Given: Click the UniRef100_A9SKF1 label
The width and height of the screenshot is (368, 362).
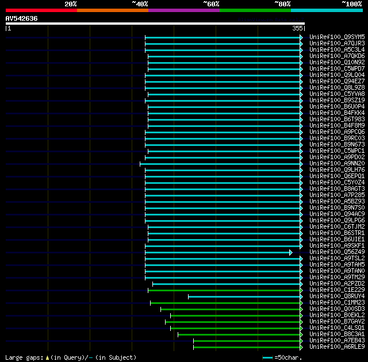Looking at the screenshot, I should coord(337,246).
